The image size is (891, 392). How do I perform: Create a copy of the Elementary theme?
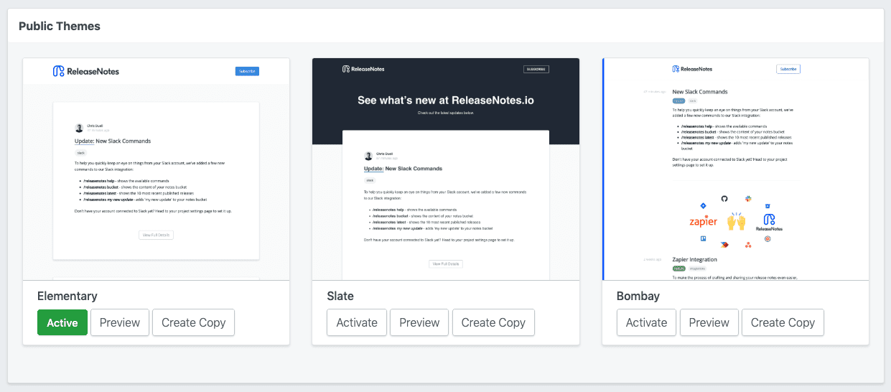tap(193, 322)
